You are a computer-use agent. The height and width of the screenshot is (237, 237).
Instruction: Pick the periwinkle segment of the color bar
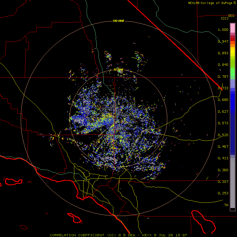(233, 83)
